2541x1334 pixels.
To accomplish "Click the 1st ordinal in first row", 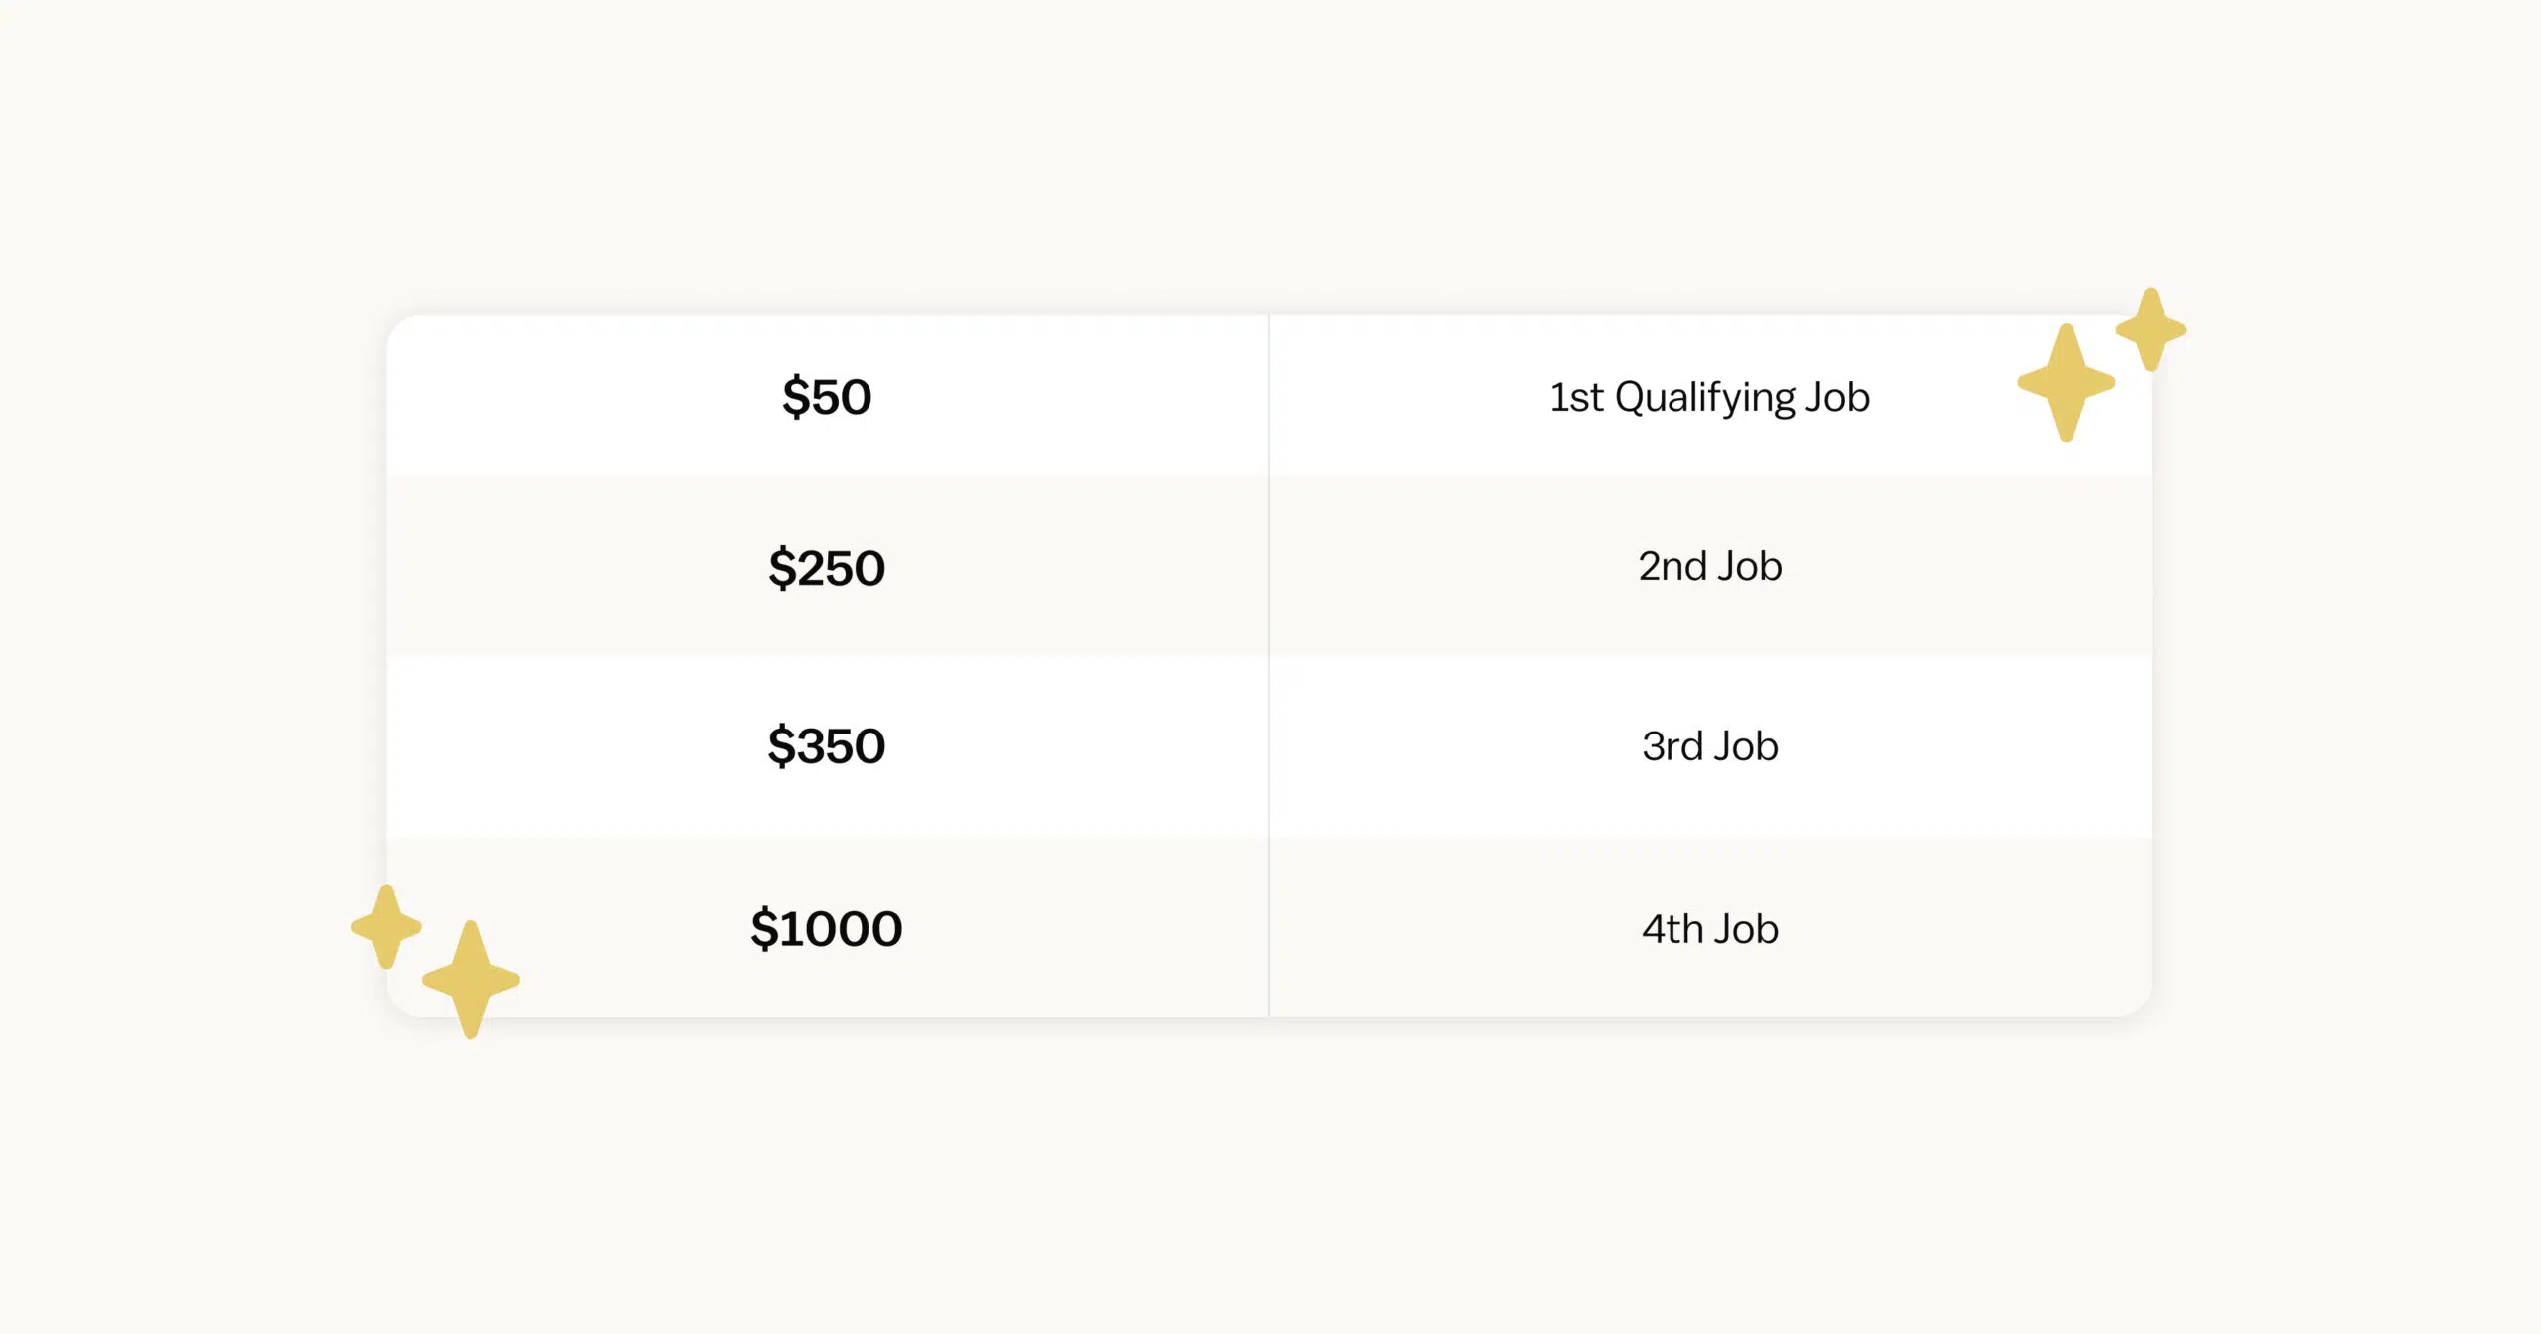I will point(1576,397).
